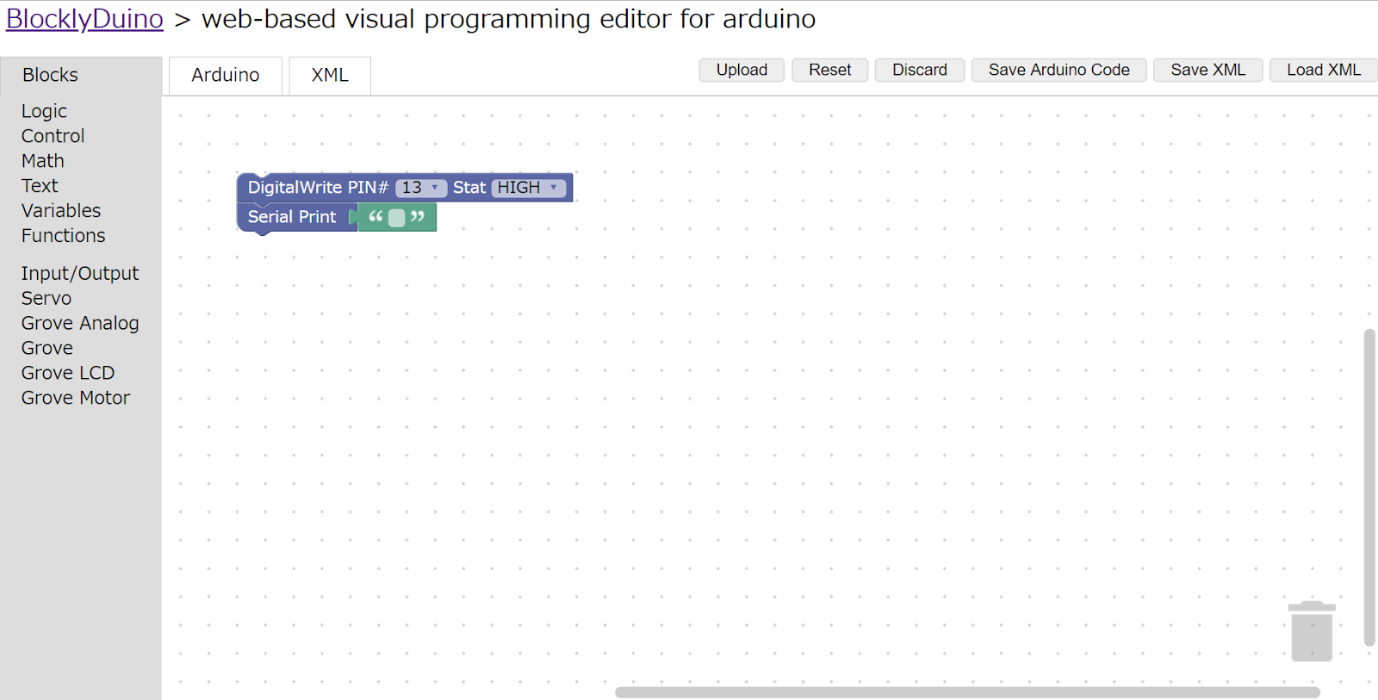Viewport: 1378px width, 700px height.
Task: Open the Grove Analog category
Action: tap(80, 323)
